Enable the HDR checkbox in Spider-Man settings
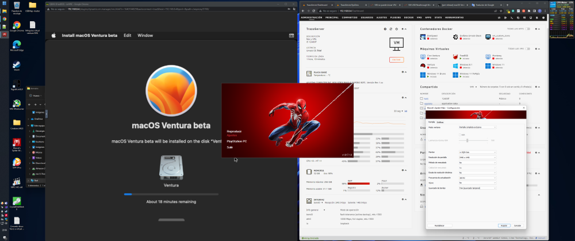 (x=460, y=135)
